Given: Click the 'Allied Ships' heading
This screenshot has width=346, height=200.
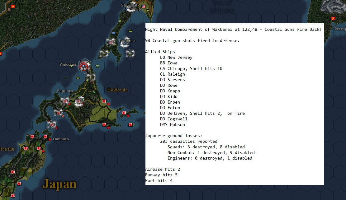Looking at the screenshot, I should 160,52.
